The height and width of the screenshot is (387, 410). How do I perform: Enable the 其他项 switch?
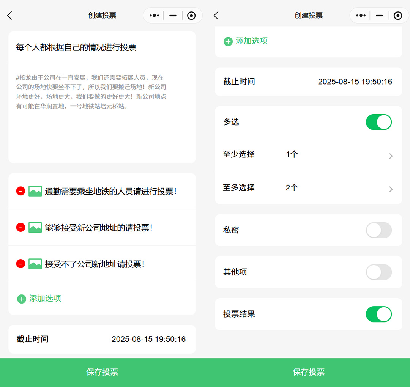pos(378,272)
